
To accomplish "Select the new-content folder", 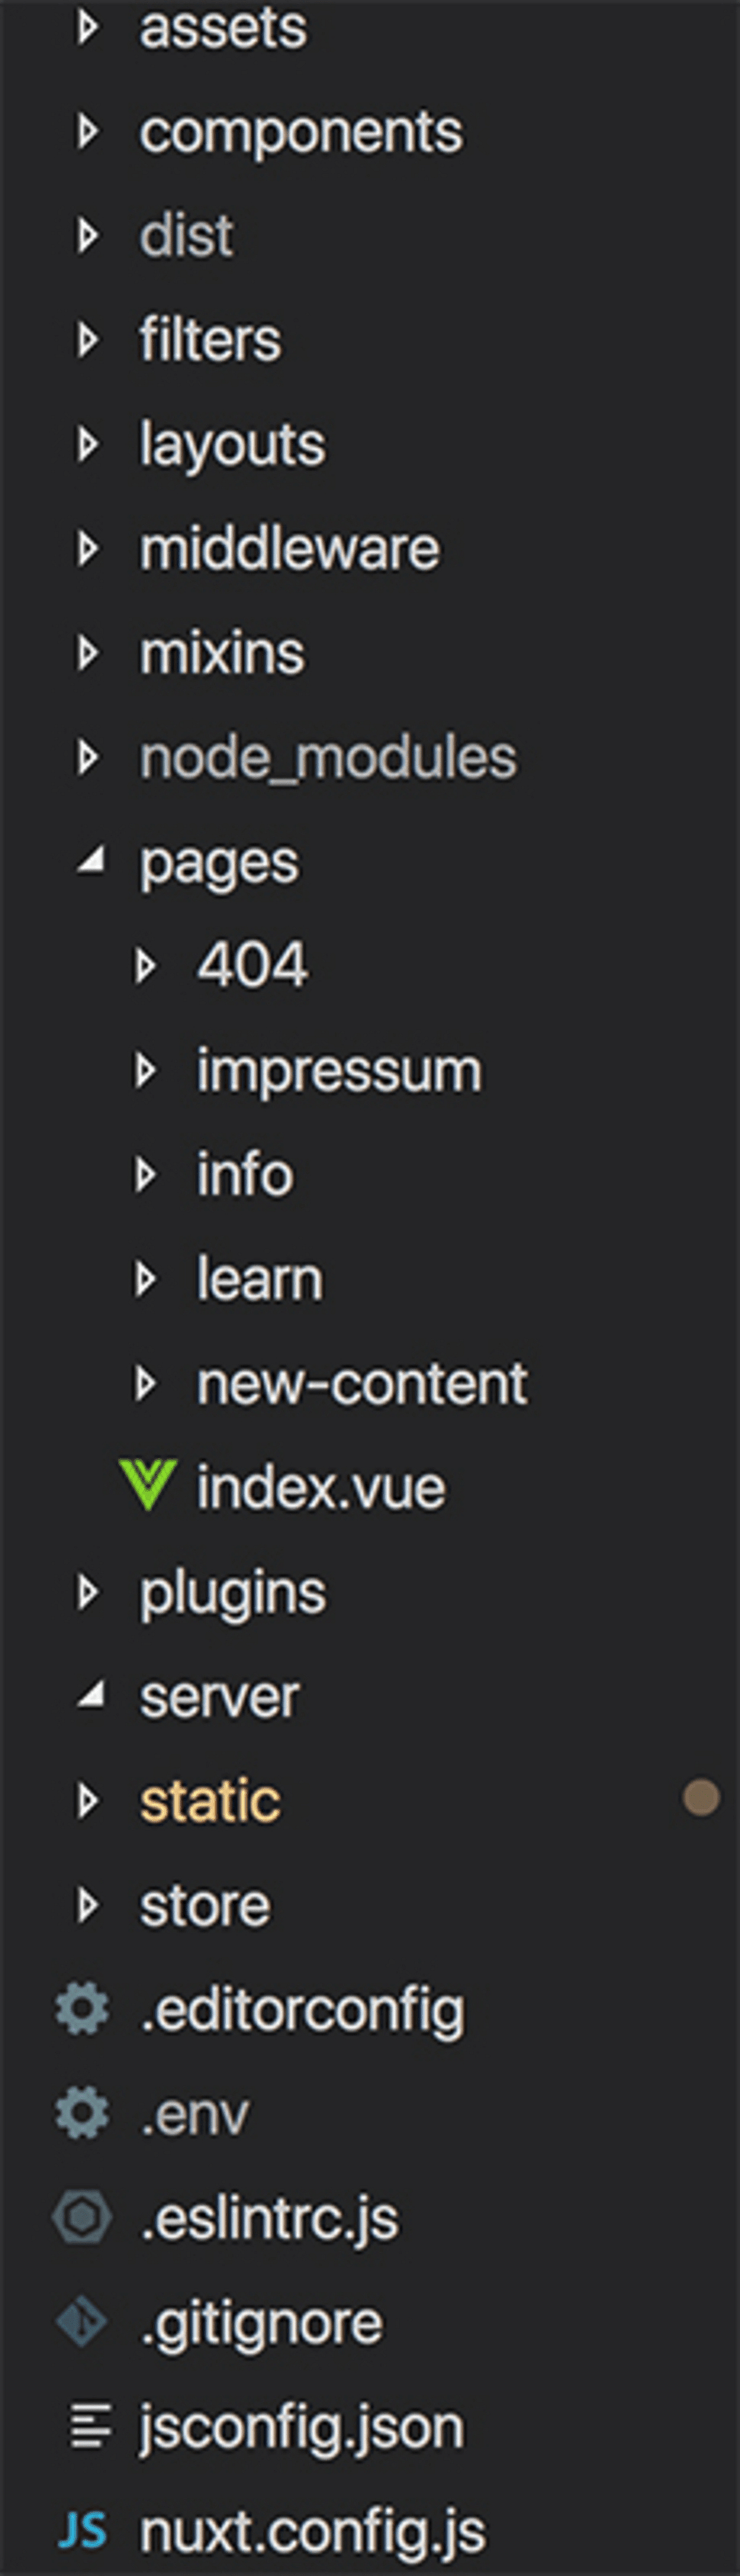I will [363, 1382].
